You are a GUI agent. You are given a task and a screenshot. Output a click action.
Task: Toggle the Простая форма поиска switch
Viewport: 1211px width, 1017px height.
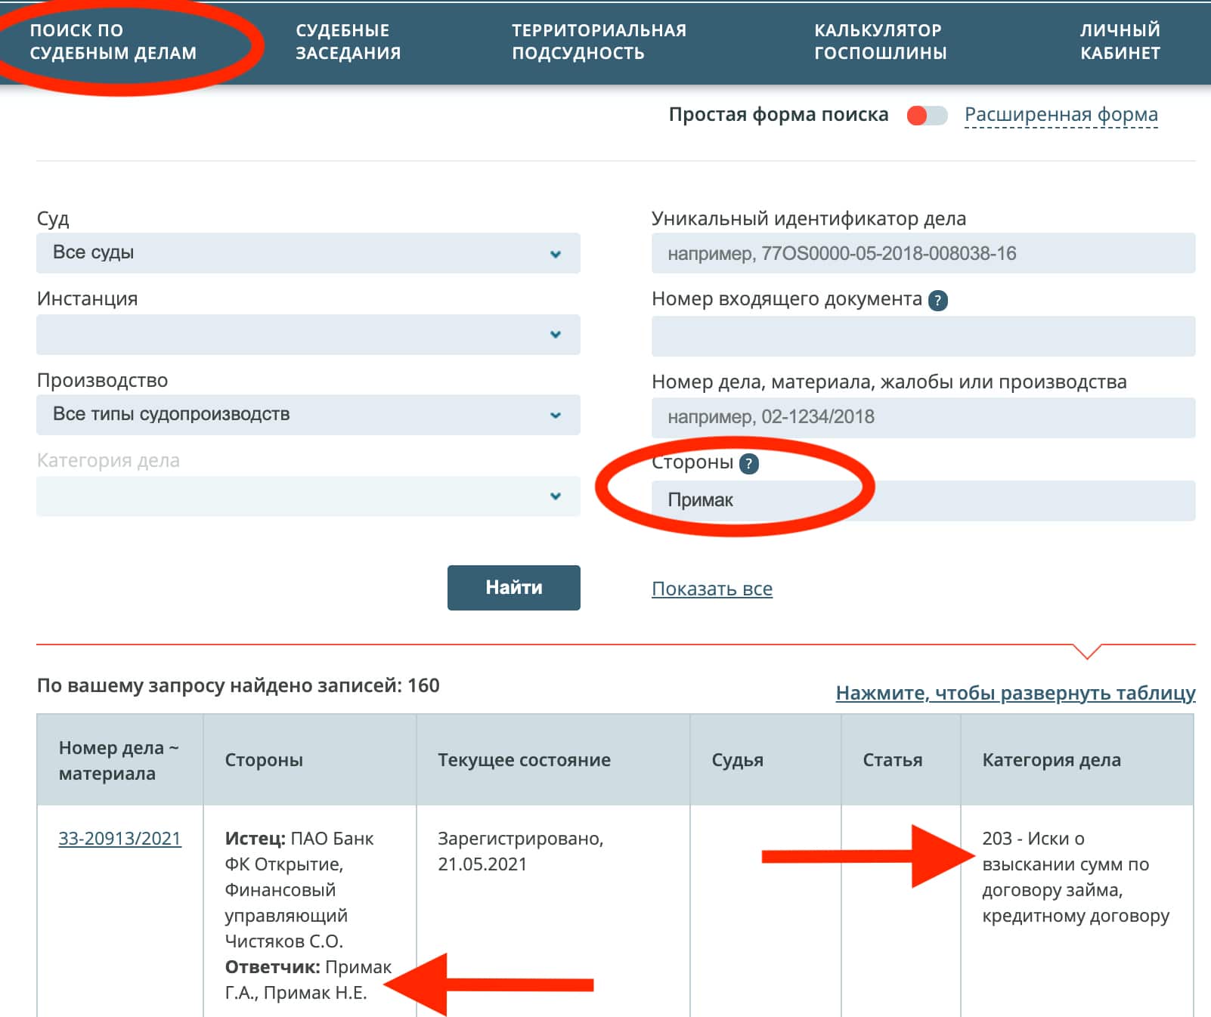click(924, 115)
